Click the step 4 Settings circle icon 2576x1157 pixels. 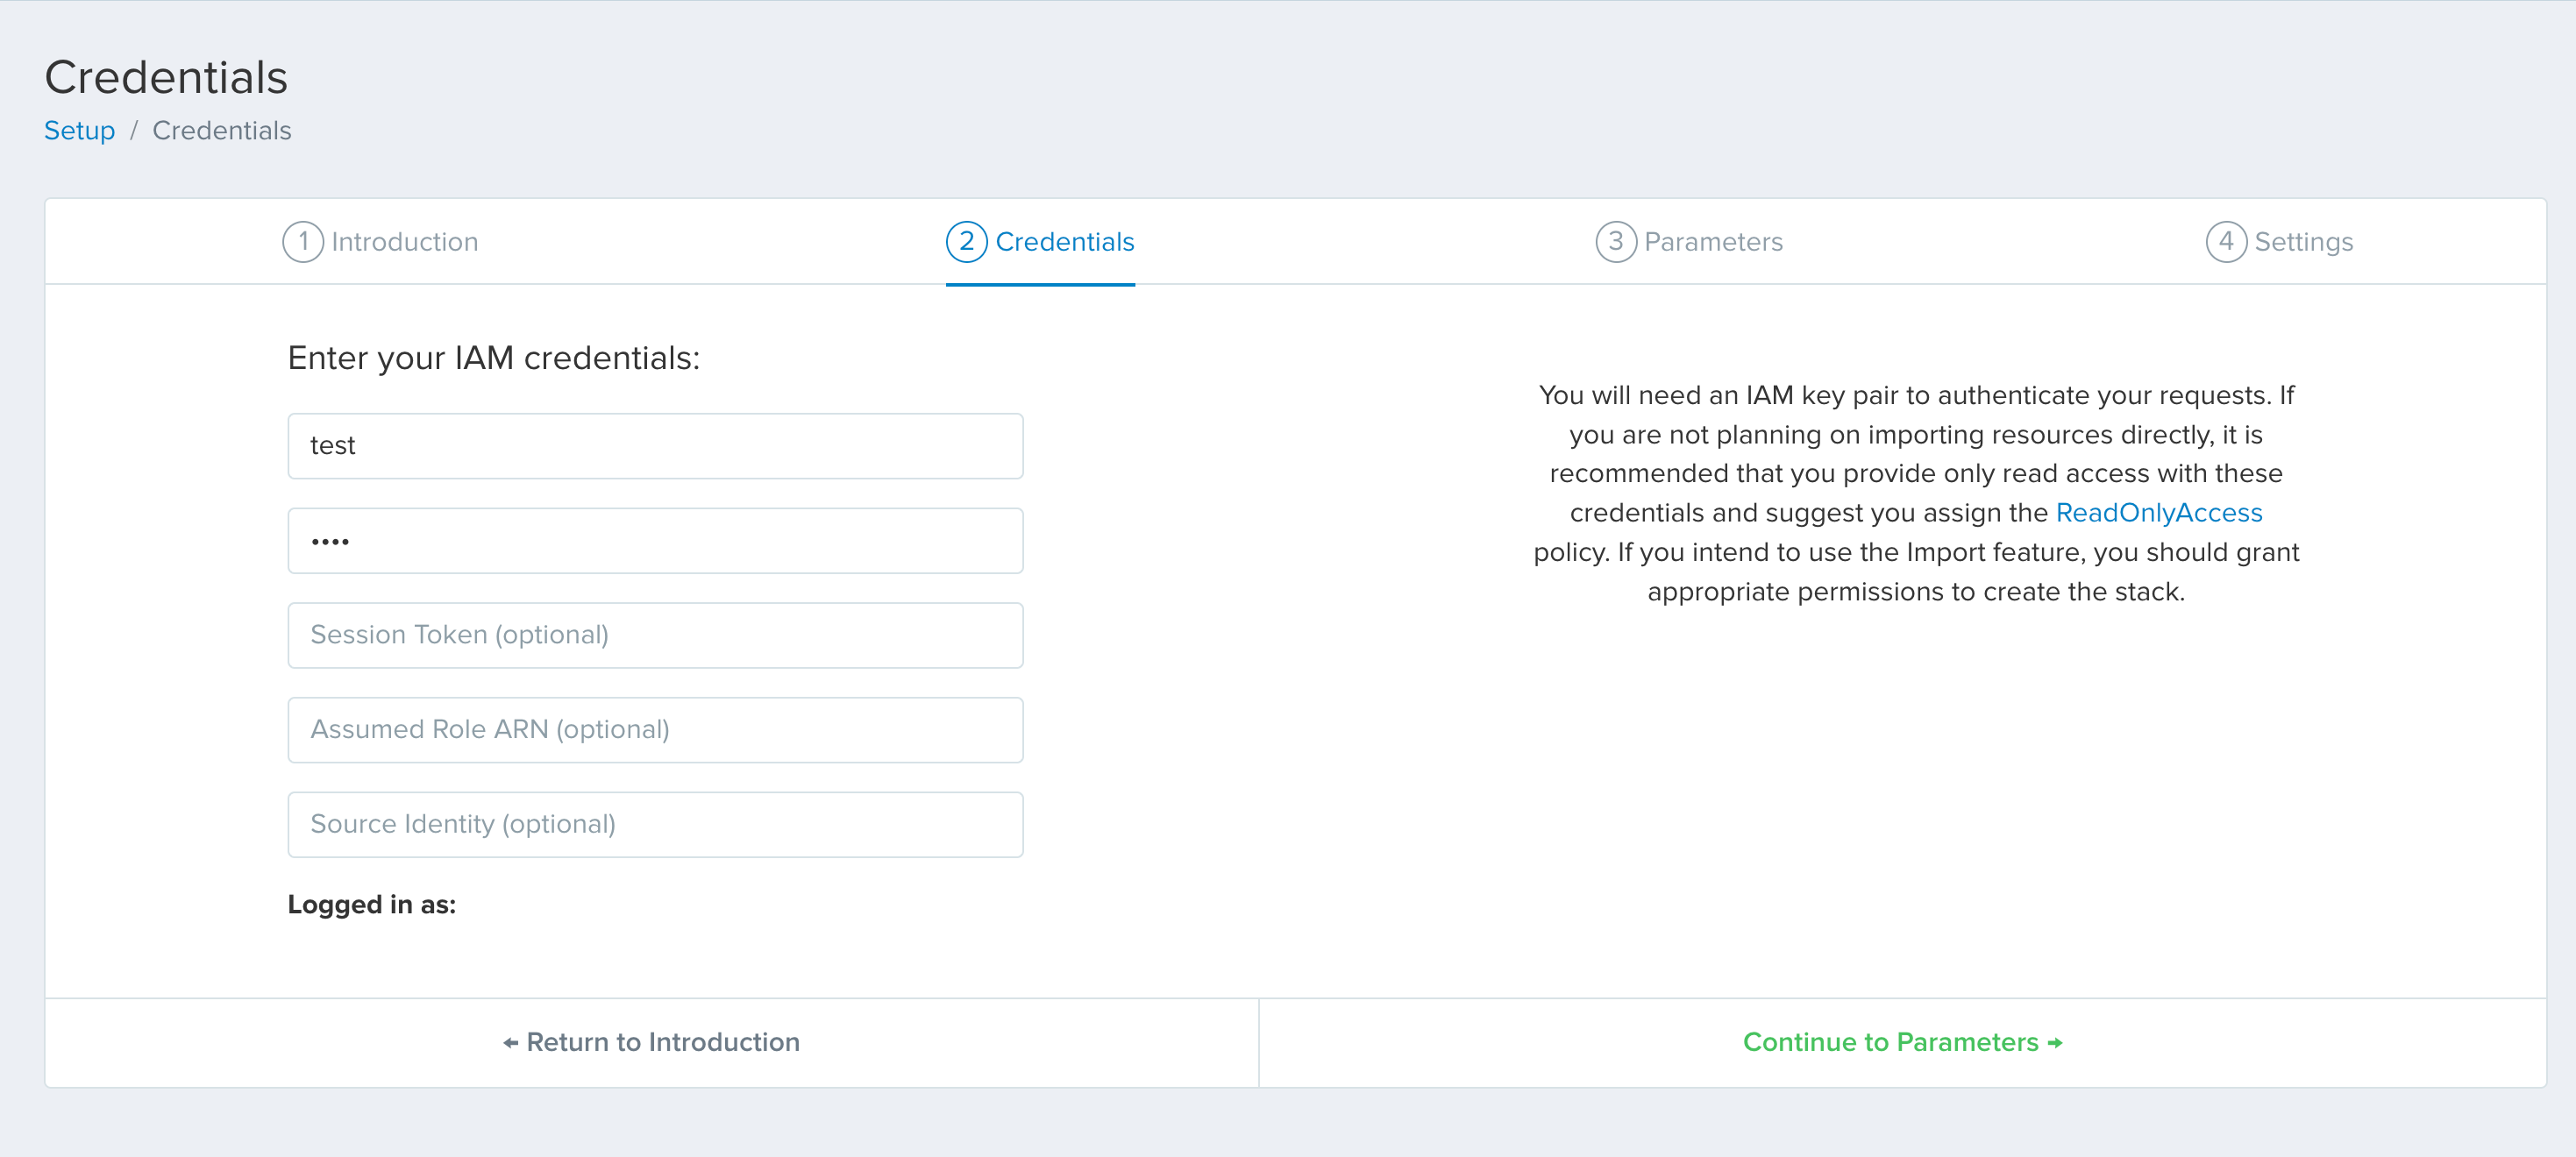pos(2226,241)
